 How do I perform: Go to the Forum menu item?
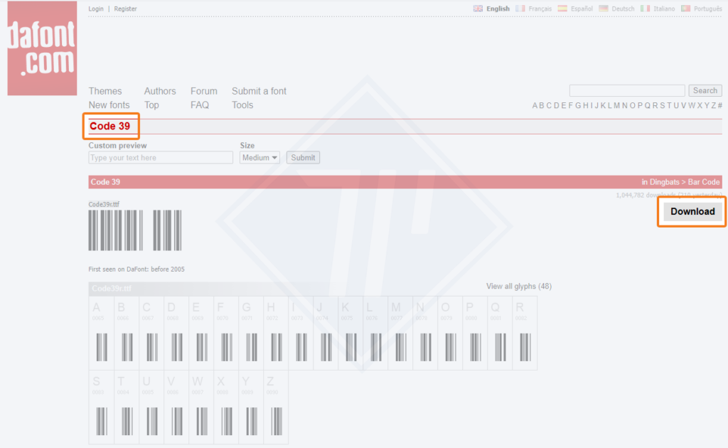click(204, 91)
